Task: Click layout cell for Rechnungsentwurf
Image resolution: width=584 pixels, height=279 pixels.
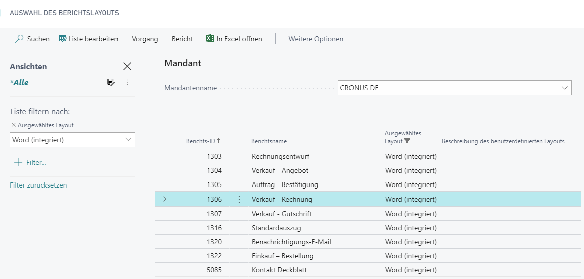Action: pyautogui.click(x=411, y=157)
